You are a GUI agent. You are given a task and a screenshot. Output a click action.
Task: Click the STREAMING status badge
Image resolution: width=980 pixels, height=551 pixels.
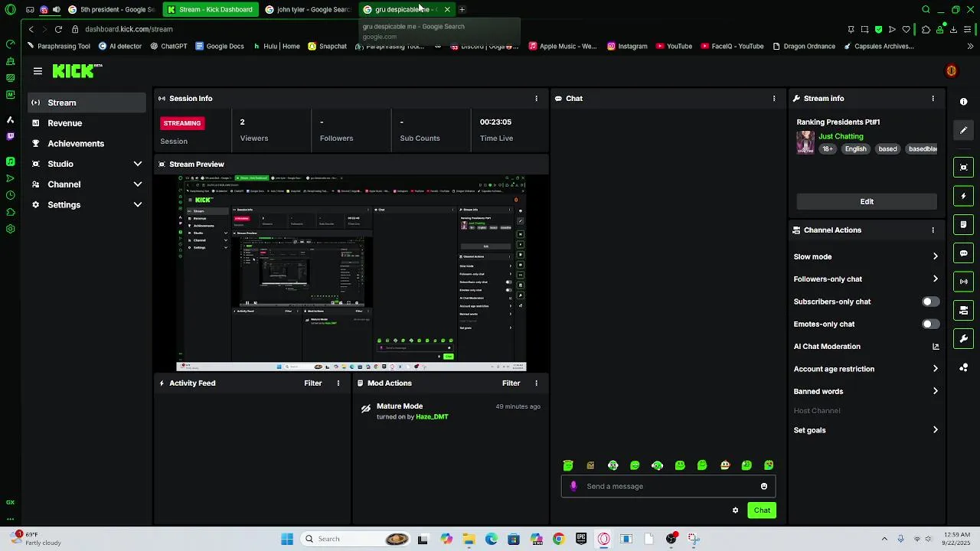click(x=182, y=123)
